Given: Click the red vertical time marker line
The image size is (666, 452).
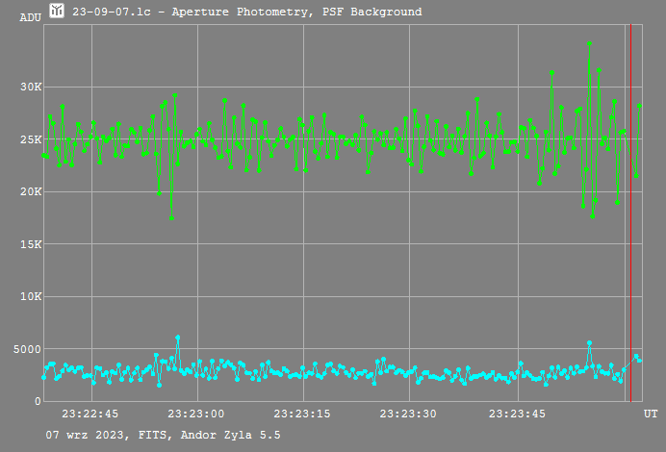Looking at the screenshot, I should [630, 213].
